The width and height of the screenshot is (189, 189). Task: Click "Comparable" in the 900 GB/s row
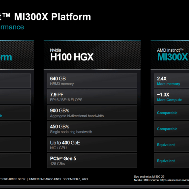coord(167,113)
